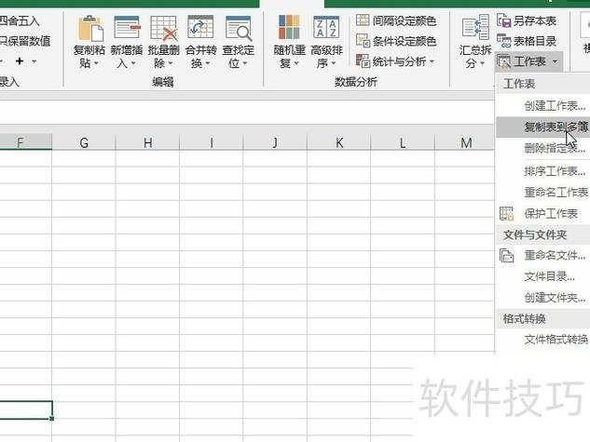The width and height of the screenshot is (590, 442).
Task: Click the 只保留数值 button
Action: pos(25,41)
